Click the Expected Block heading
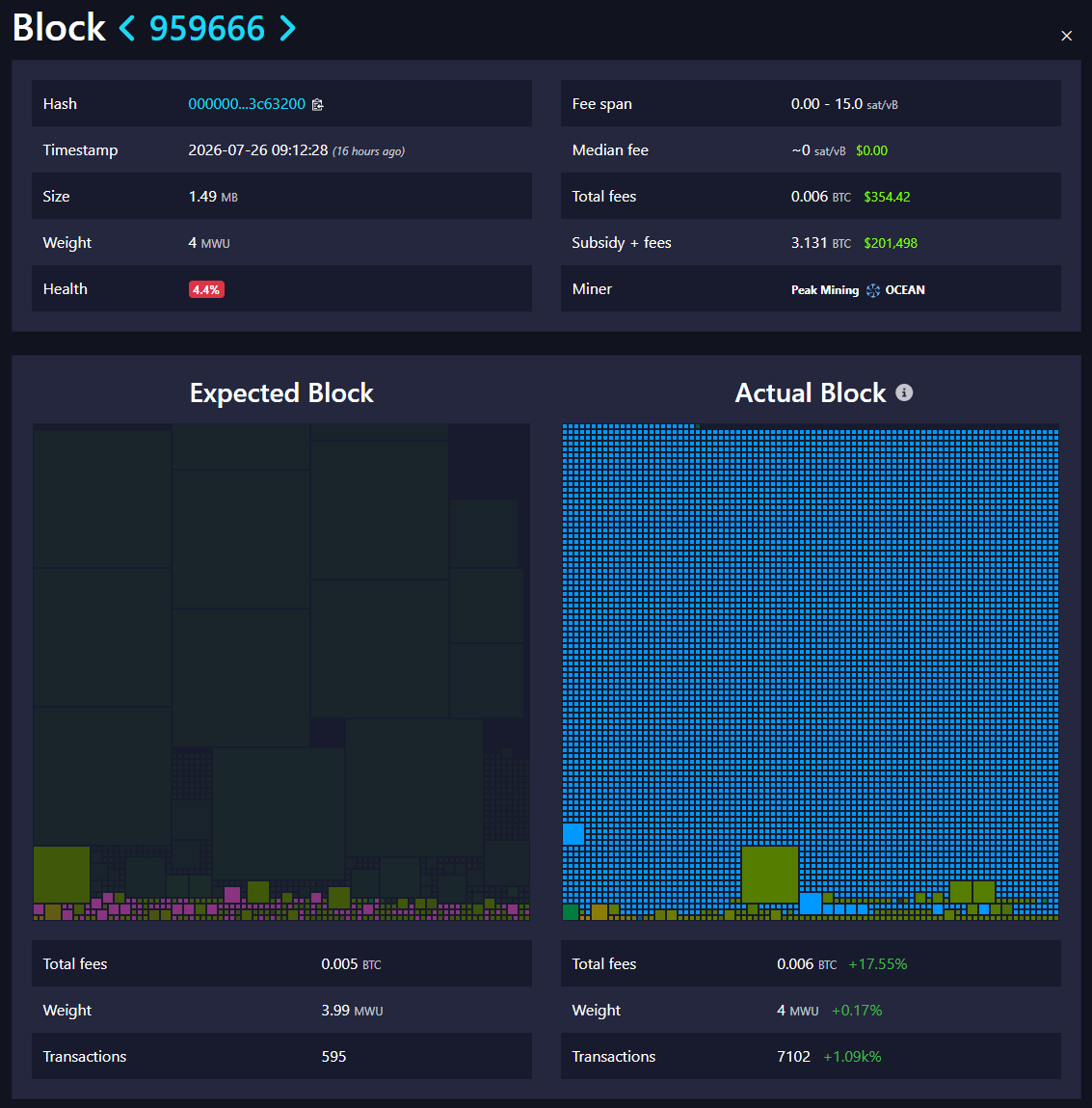Viewport: 1092px width, 1108px height. [x=281, y=392]
